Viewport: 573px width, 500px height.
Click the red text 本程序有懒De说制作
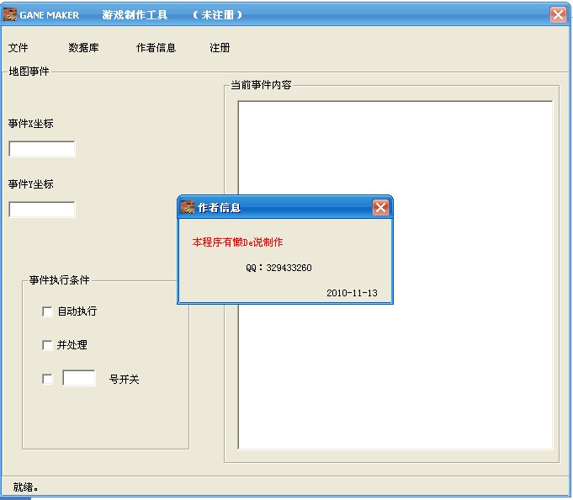(237, 242)
